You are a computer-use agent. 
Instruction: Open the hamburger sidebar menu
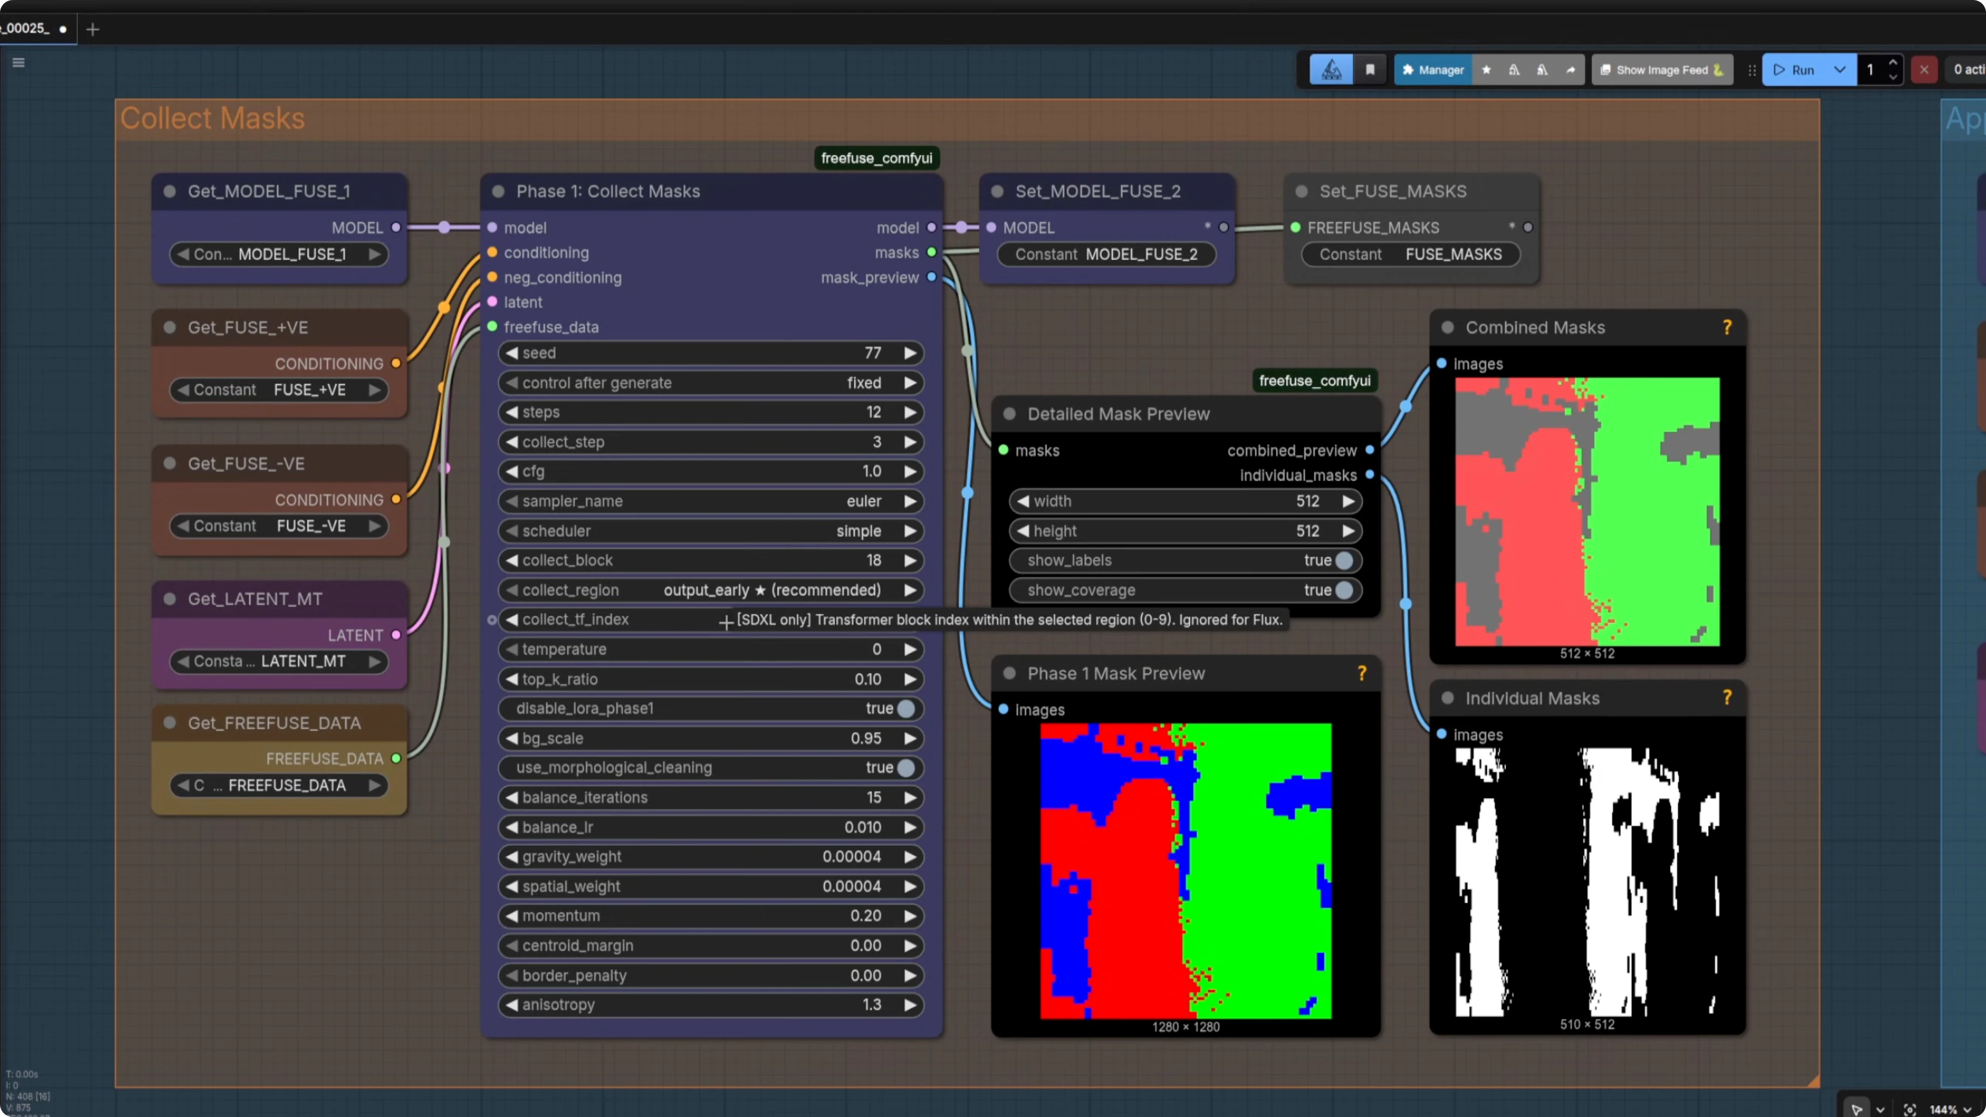click(x=18, y=63)
